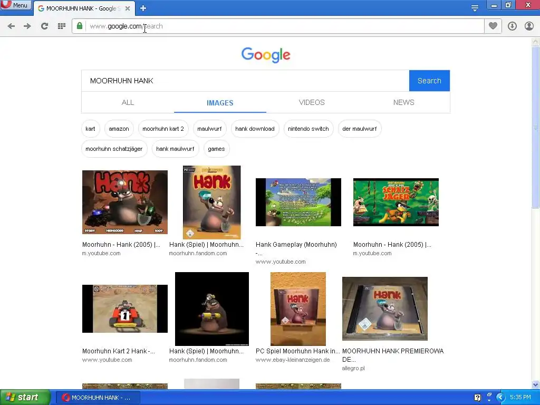Open the Hank mole on black background thumbnail

tap(212, 309)
